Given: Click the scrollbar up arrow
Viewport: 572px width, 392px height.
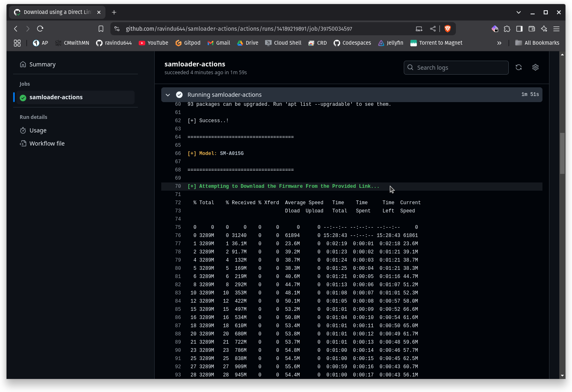Looking at the screenshot, I should 563,55.
